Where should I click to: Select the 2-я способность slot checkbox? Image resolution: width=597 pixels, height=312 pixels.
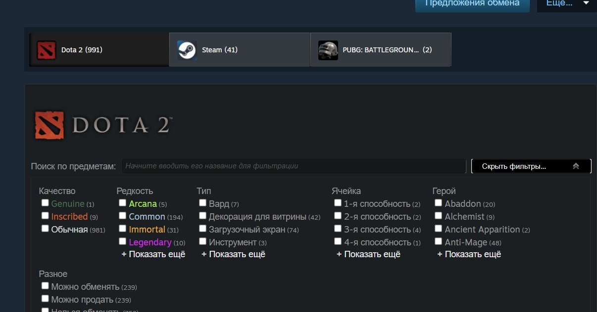tap(338, 216)
